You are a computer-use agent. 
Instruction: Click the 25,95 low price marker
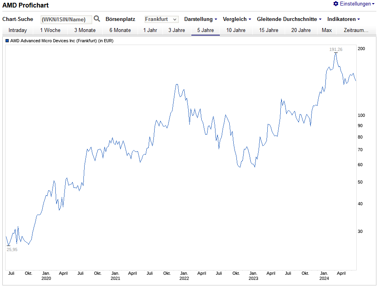tap(12, 249)
